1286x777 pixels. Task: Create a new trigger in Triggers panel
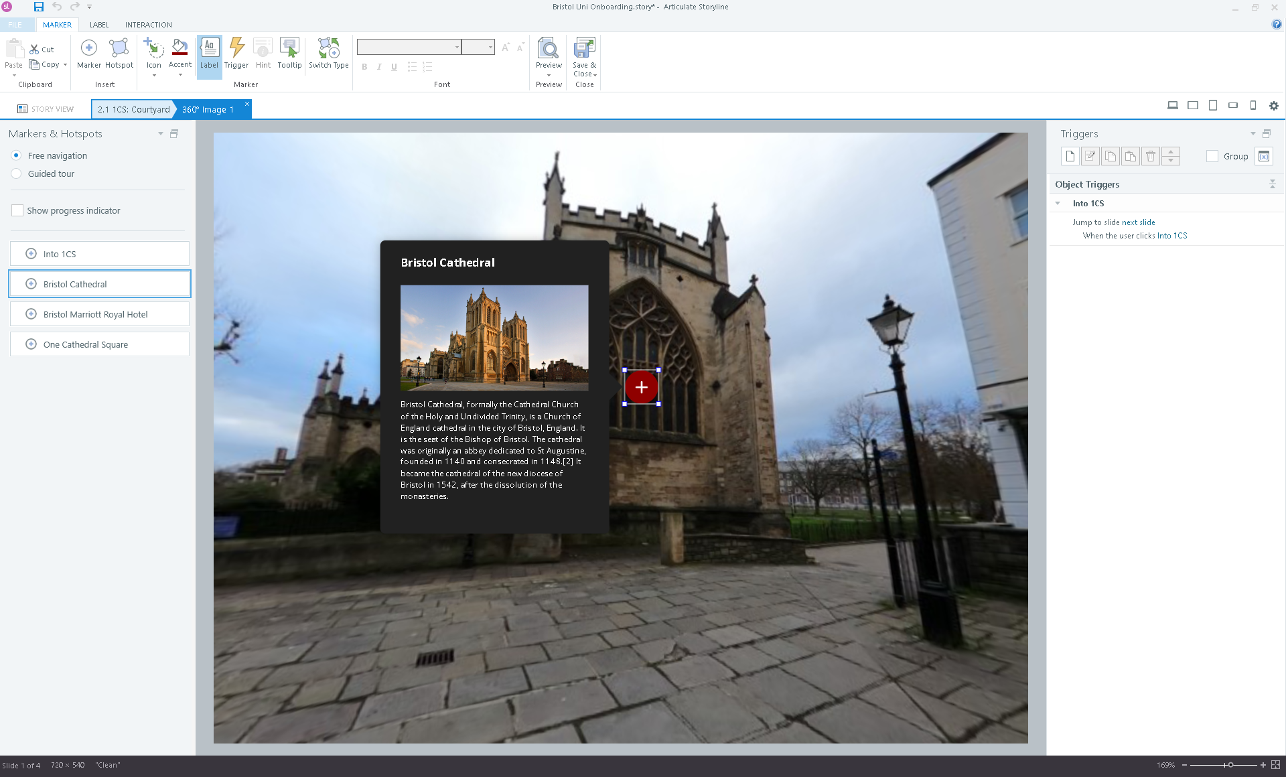pyautogui.click(x=1070, y=156)
